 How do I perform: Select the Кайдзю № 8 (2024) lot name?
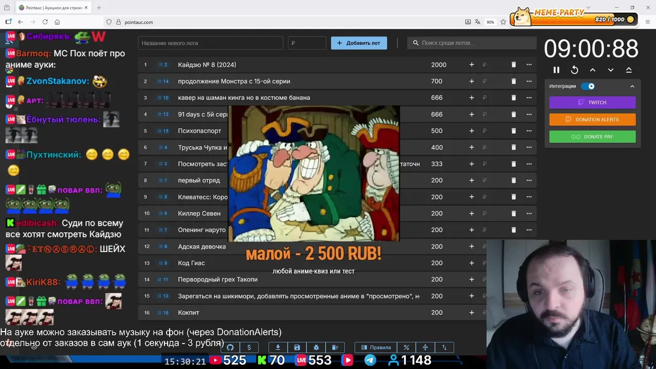coord(207,65)
